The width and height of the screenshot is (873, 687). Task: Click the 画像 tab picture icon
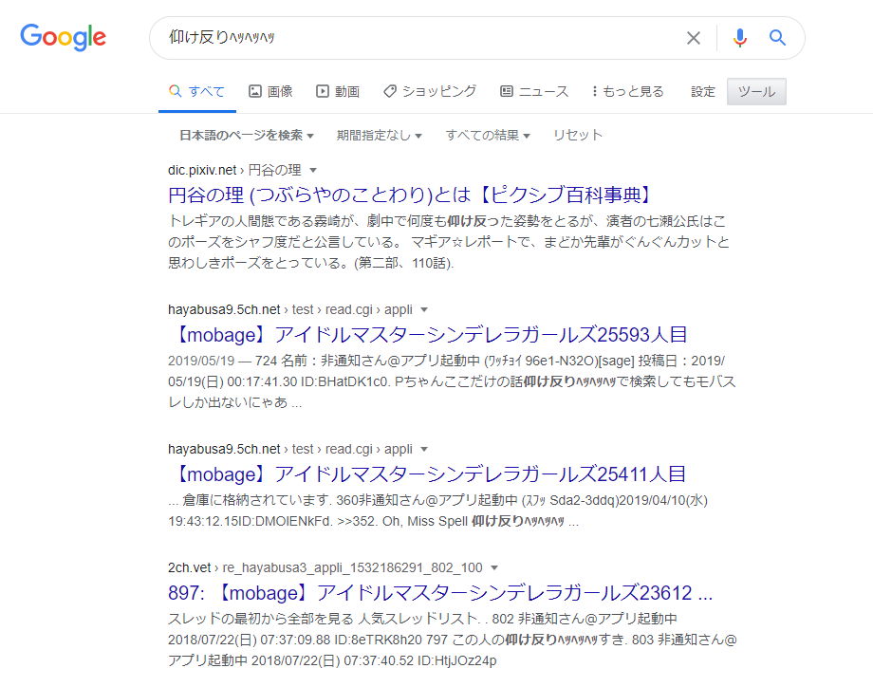(255, 91)
